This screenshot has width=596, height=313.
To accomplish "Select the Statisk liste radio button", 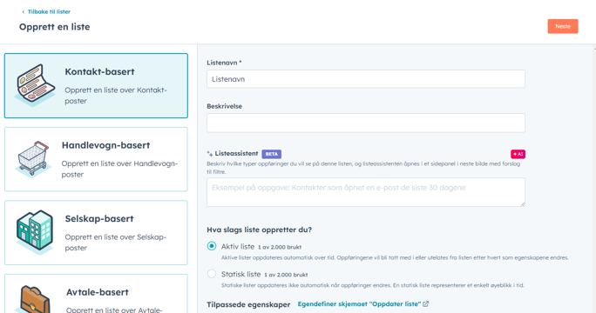I will tap(212, 274).
